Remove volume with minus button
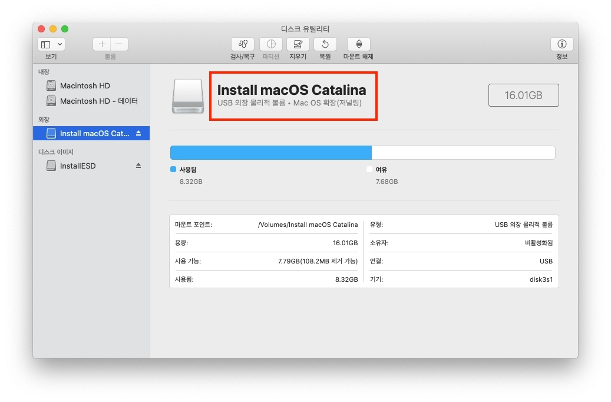Screen dimensions: 611x402 click(x=119, y=44)
